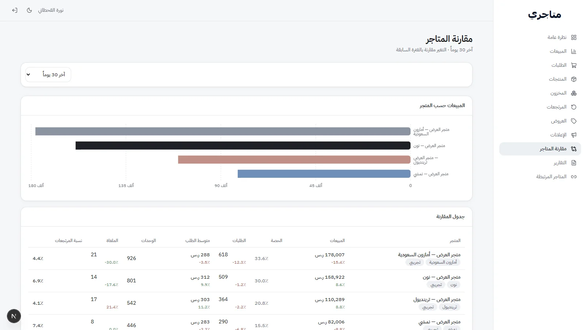Click the التقارير document icon
This screenshot has height=330, width=587.
click(574, 163)
